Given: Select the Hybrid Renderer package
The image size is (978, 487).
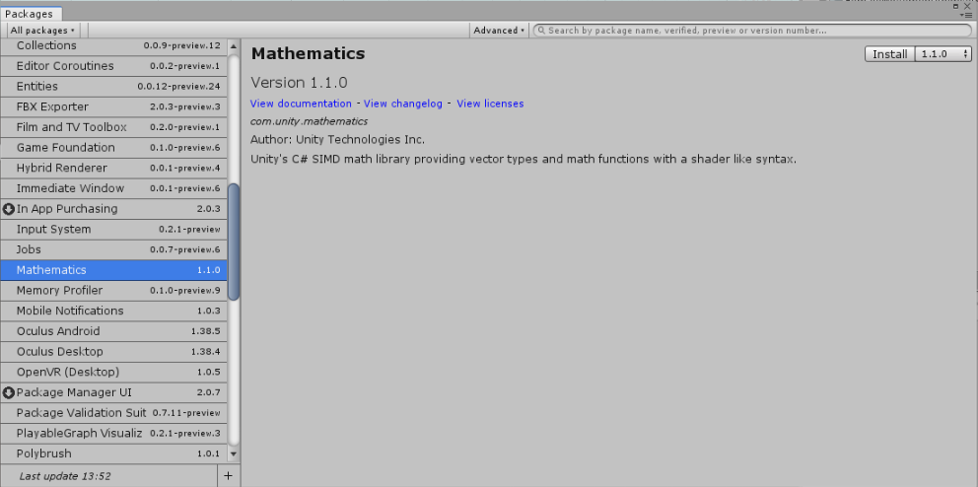Looking at the screenshot, I should point(113,169).
